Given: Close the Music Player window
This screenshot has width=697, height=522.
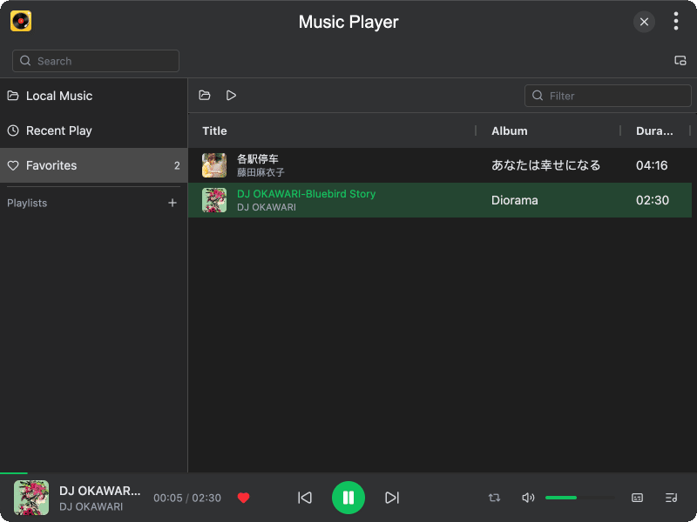Looking at the screenshot, I should (x=644, y=22).
